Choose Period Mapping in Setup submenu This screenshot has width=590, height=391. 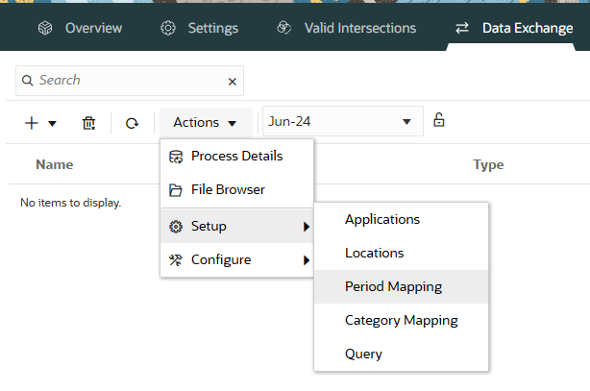click(x=393, y=286)
